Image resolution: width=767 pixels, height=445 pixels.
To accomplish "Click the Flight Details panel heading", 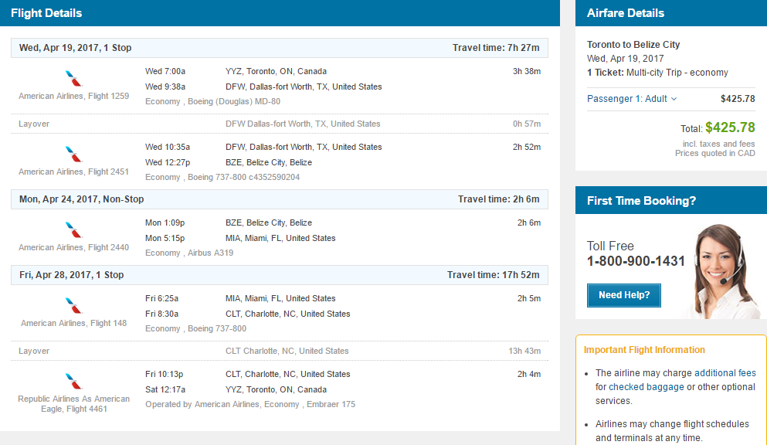I will tap(46, 13).
